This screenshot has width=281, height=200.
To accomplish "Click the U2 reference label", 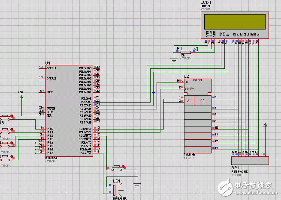I will coord(186,76).
